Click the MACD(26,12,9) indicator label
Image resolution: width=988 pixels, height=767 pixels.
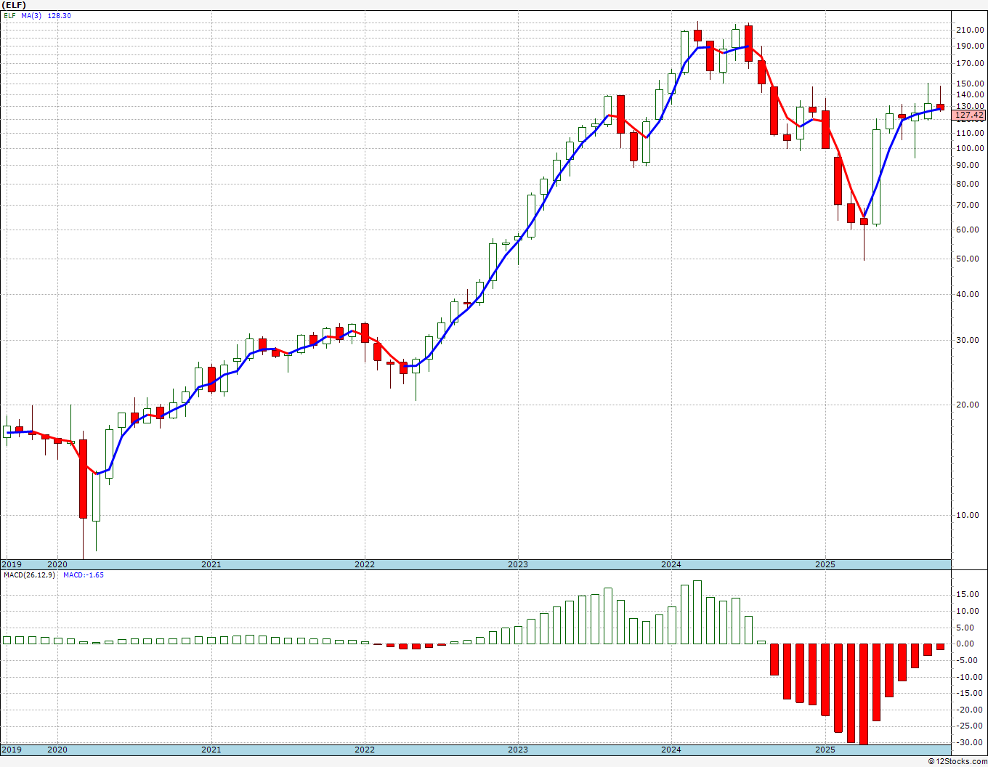click(x=29, y=575)
